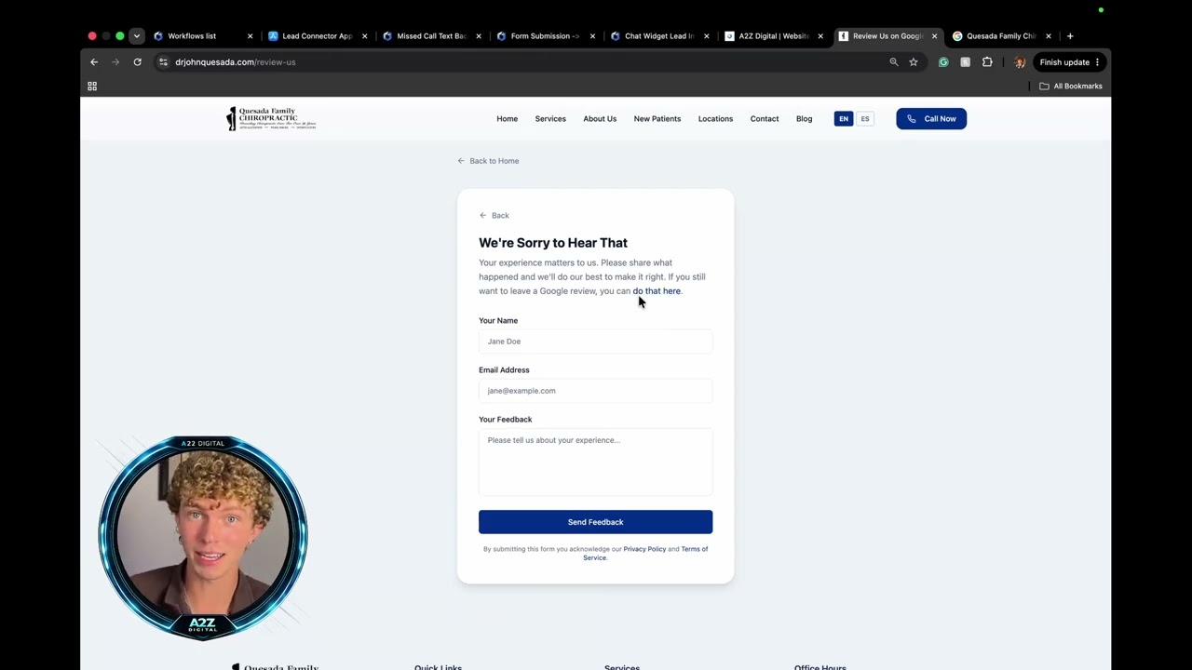The height and width of the screenshot is (670, 1192).
Task: Switch to the A2Z Digital Website tab
Action: (774, 36)
